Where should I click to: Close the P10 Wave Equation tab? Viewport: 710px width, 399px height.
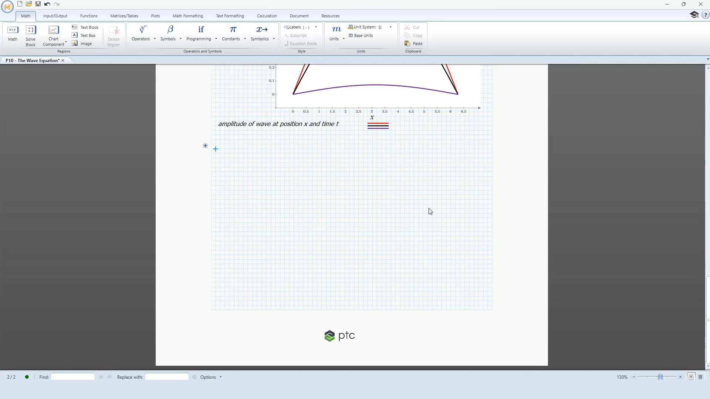63,60
